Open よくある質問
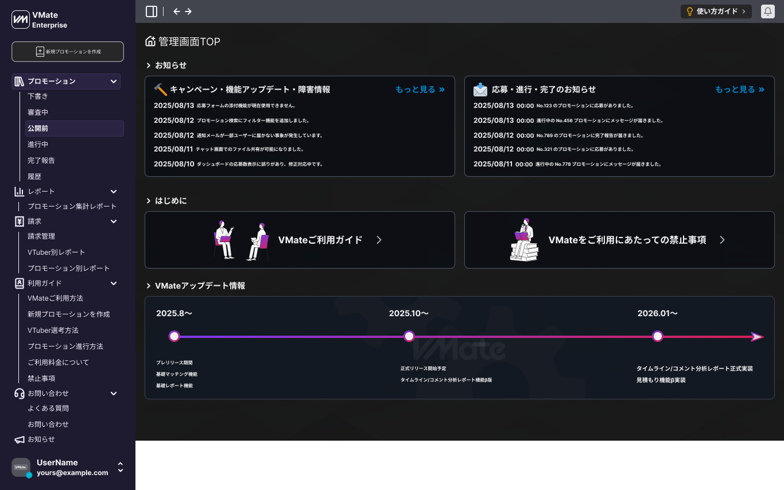 tap(48, 409)
